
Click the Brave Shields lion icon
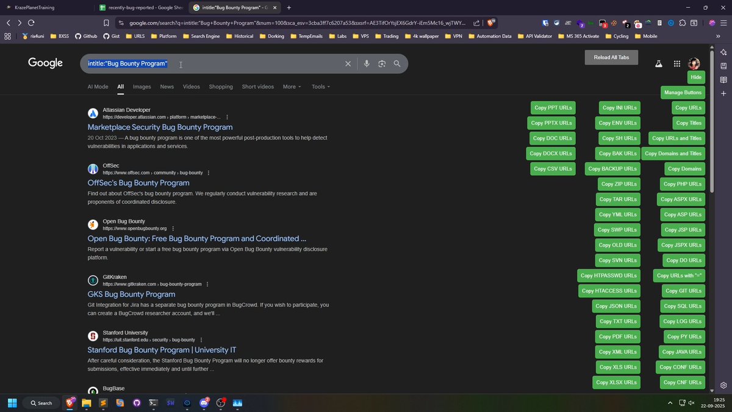[491, 23]
